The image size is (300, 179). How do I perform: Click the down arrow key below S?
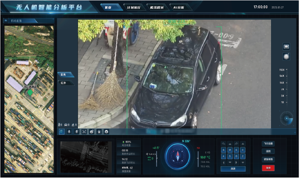pos(230,163)
